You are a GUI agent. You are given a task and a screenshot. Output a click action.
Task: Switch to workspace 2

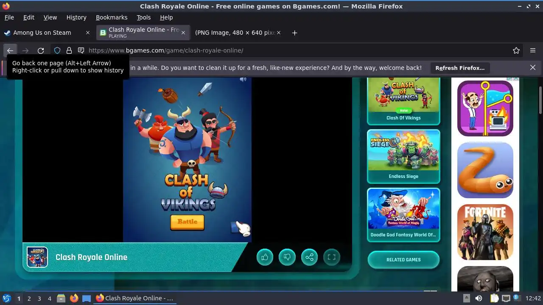29,298
